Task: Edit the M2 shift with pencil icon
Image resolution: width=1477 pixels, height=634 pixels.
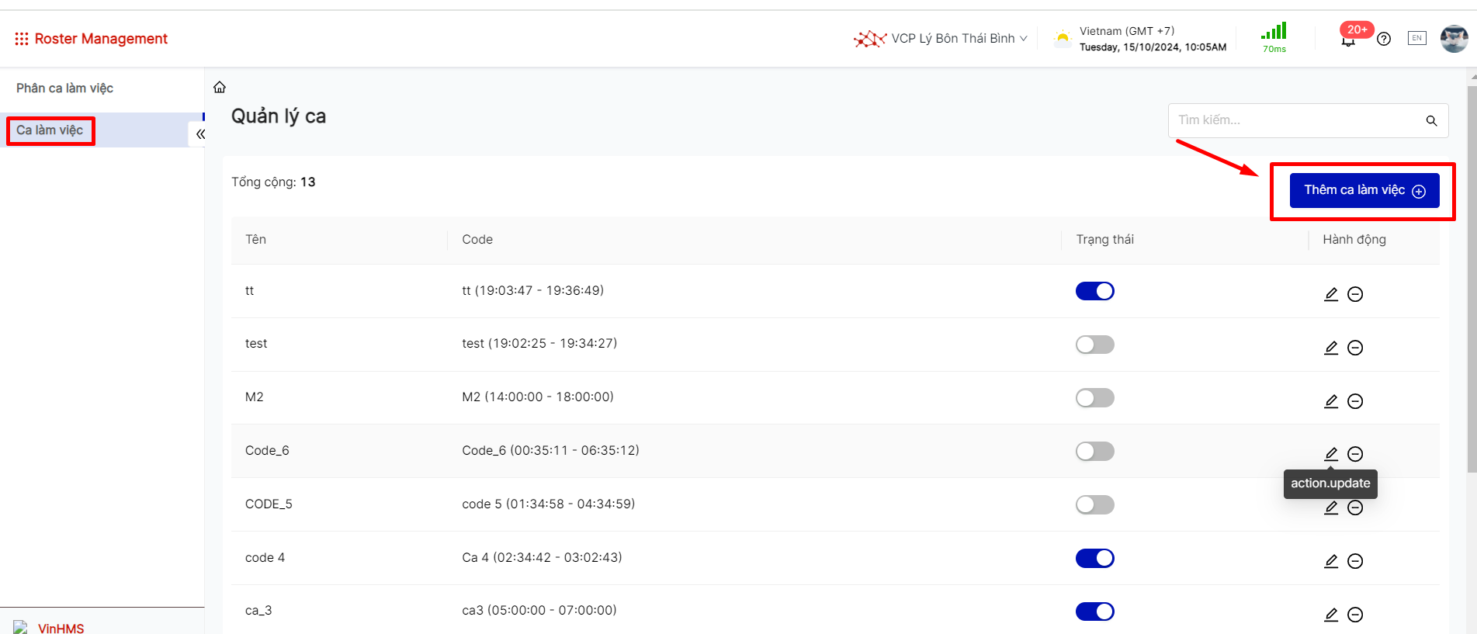Action: tap(1331, 401)
